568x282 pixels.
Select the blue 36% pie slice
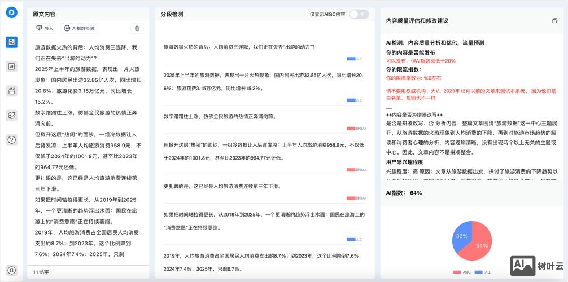461,236
